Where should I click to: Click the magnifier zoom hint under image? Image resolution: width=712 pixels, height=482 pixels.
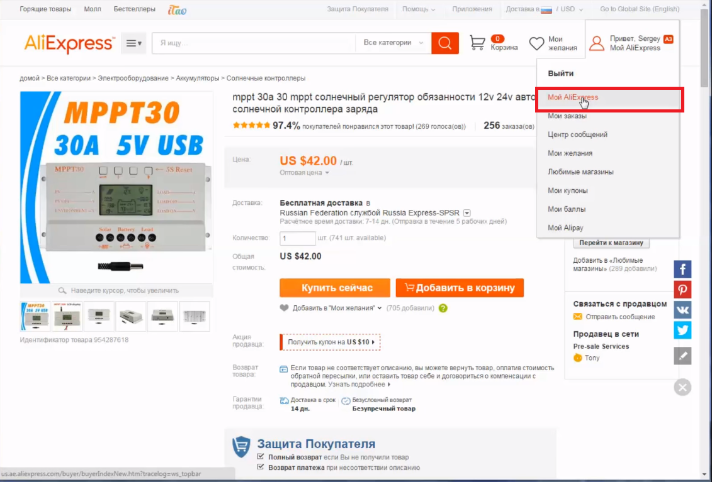click(x=62, y=291)
